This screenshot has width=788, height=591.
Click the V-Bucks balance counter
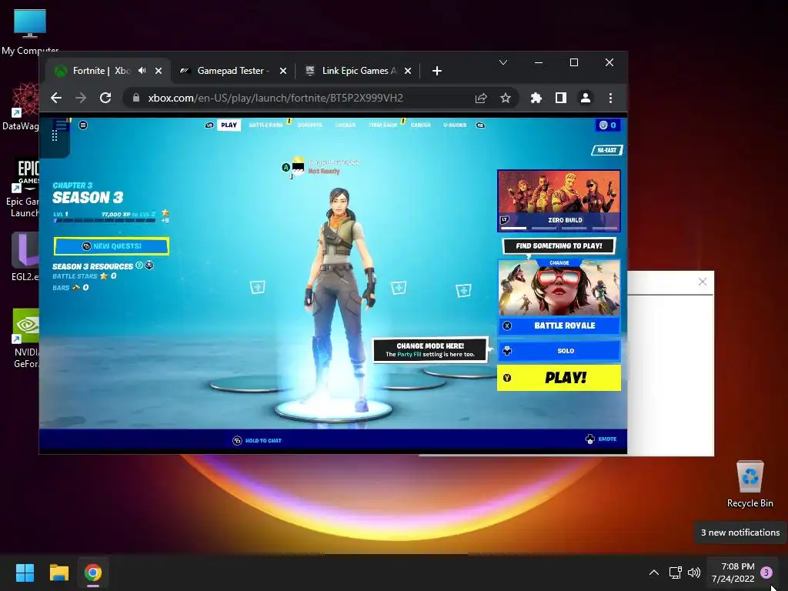tap(608, 125)
